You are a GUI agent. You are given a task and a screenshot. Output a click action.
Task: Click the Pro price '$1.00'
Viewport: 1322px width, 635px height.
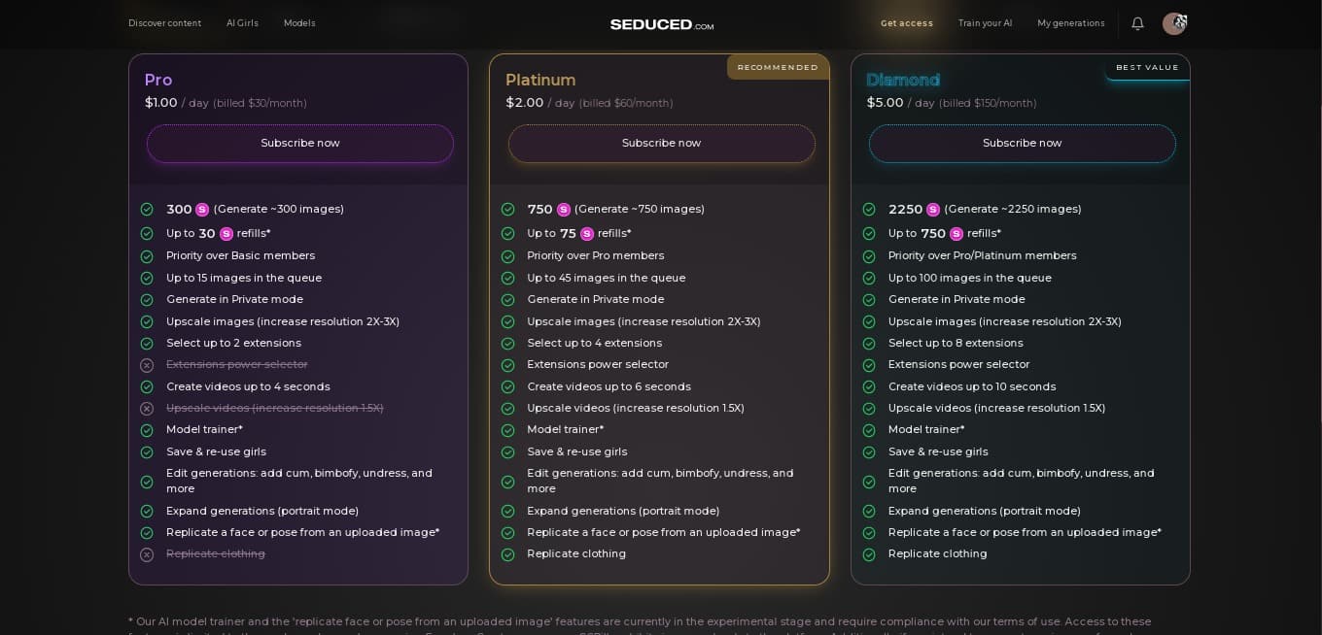[161, 103]
